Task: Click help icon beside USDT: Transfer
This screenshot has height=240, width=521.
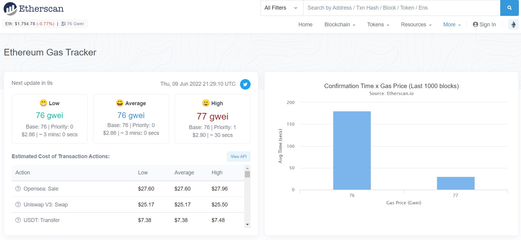Action: point(18,220)
